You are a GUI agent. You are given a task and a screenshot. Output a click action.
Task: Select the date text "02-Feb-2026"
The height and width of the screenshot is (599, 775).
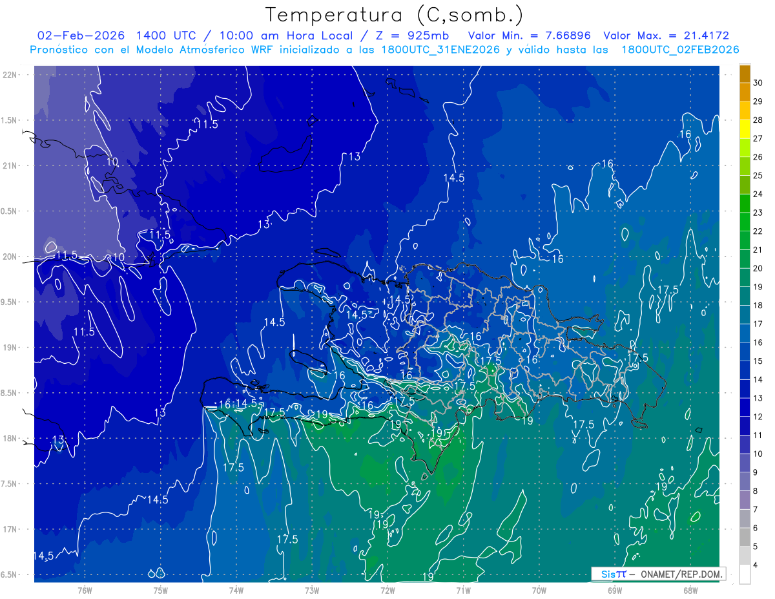point(81,36)
